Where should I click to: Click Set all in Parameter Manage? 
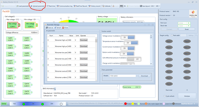(x=57, y=28)
